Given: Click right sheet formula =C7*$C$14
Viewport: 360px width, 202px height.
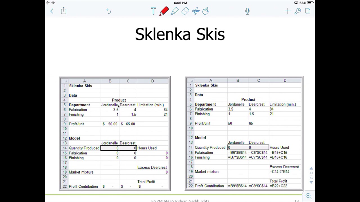Looking at the screenshot, I should pos(258,157).
